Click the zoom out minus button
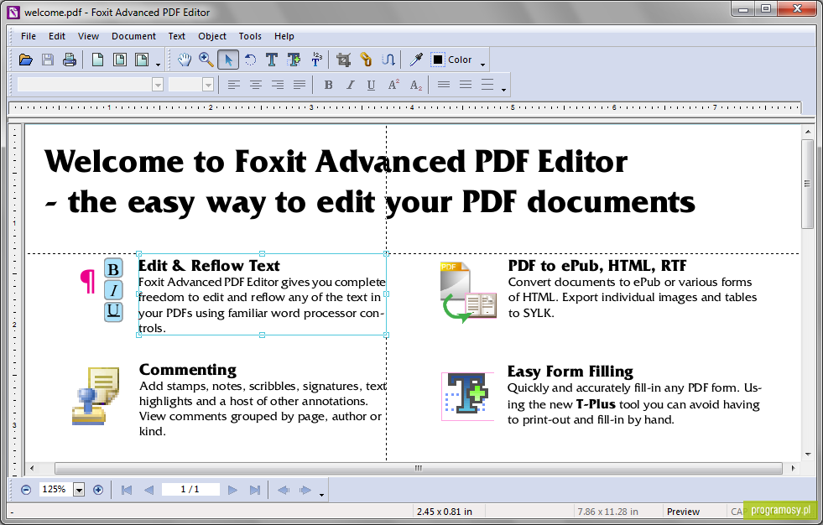823x525 pixels. (x=26, y=490)
